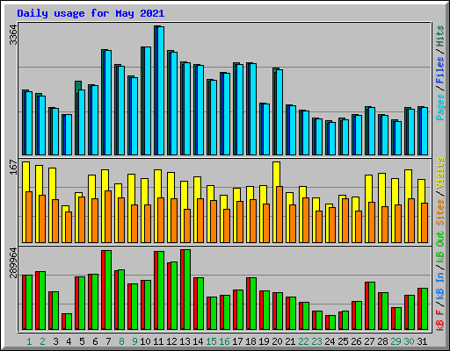Image resolution: width=450 pixels, height=351 pixels.
Task: Click x-axis day label 6
Action: click(95, 341)
